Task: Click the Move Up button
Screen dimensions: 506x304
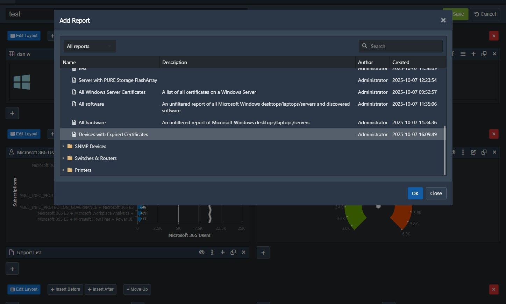Action: coord(137,289)
